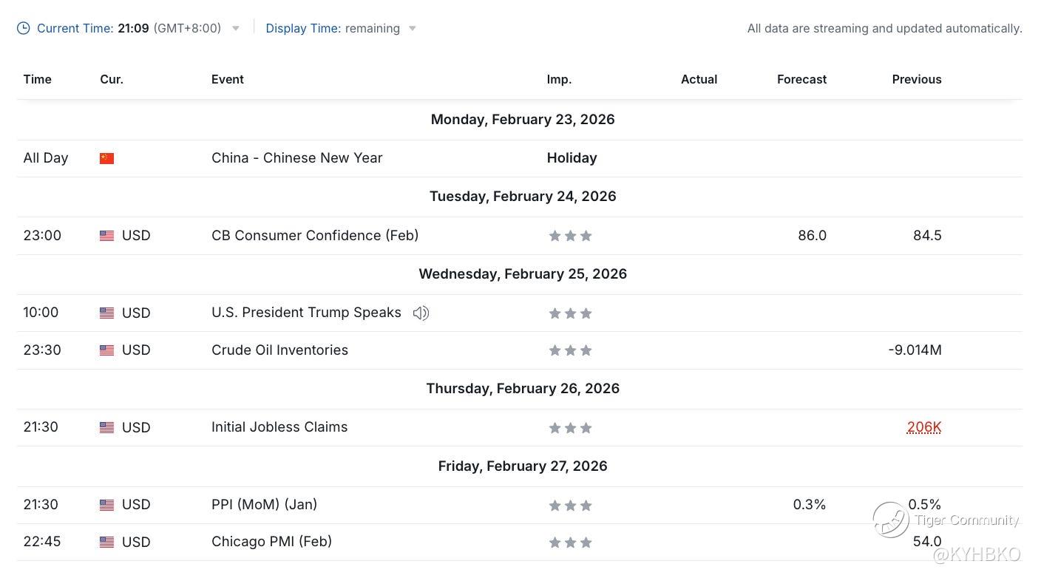Click the Imp. column header

(x=559, y=79)
